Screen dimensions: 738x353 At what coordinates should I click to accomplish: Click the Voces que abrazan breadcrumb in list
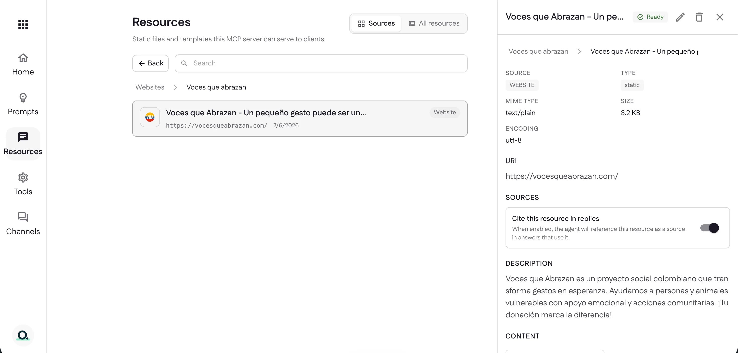(x=216, y=87)
